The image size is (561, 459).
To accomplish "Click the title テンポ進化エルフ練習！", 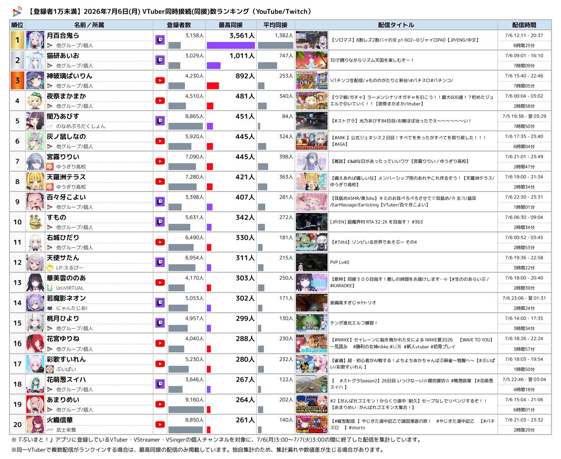I will pos(354,323).
